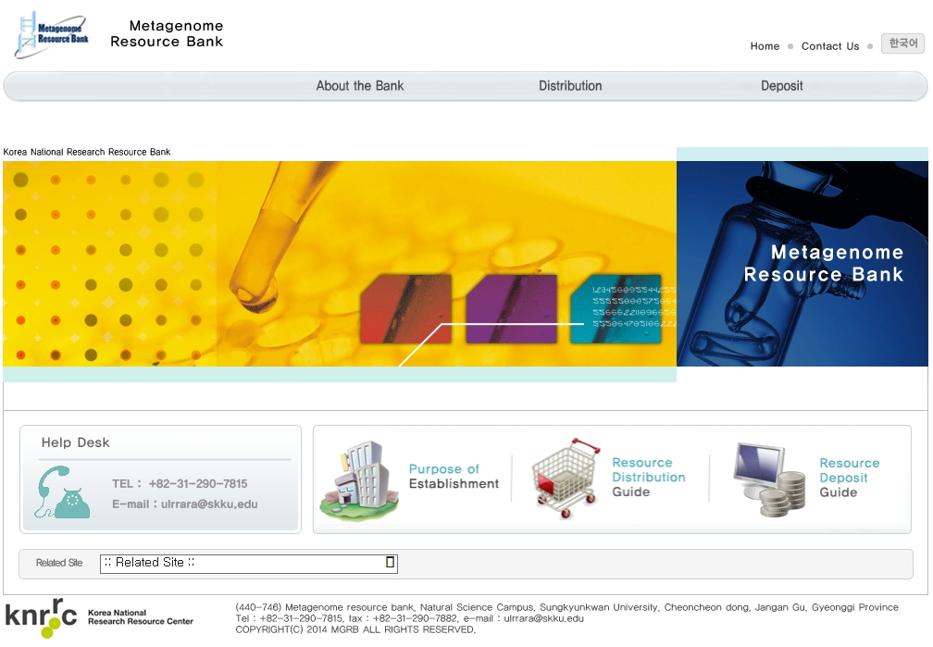The width and height of the screenshot is (933, 647).
Task: Click the telephone icon in Help Desk
Action: (x=63, y=492)
